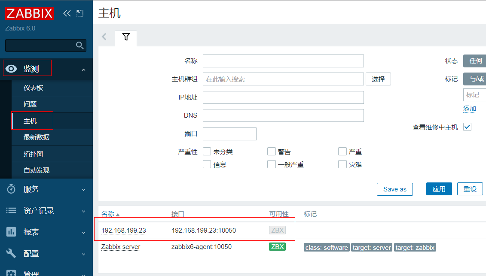Expand the 报表 menu chevron

click(83, 233)
